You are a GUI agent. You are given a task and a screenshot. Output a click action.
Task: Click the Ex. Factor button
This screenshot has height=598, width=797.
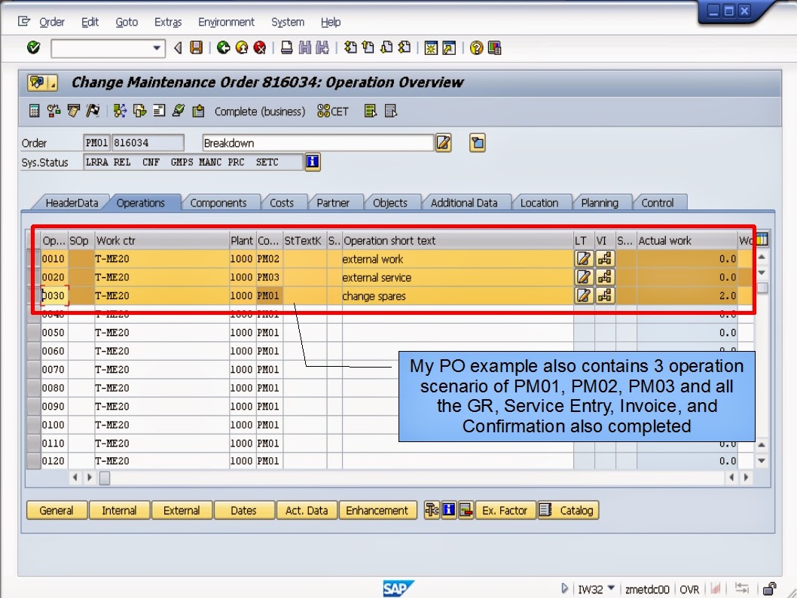[x=505, y=510]
